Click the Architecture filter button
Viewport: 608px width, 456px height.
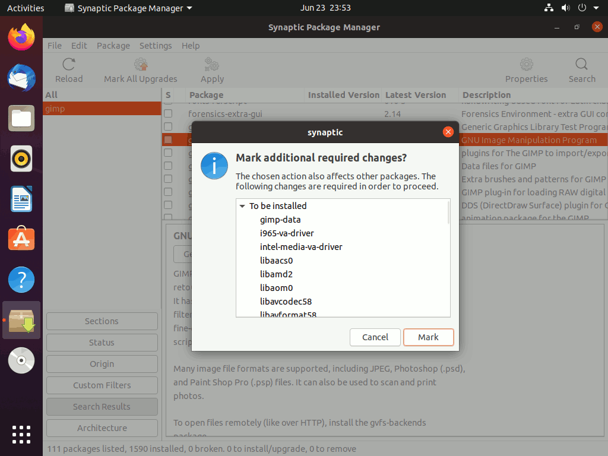coord(102,427)
